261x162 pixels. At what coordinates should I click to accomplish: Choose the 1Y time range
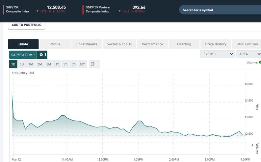(x=57, y=64)
